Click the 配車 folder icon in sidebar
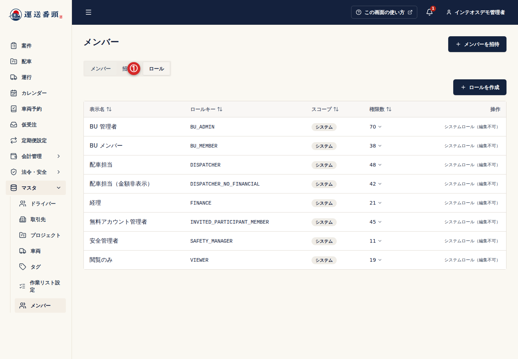The height and width of the screenshot is (359, 518). [x=14, y=61]
